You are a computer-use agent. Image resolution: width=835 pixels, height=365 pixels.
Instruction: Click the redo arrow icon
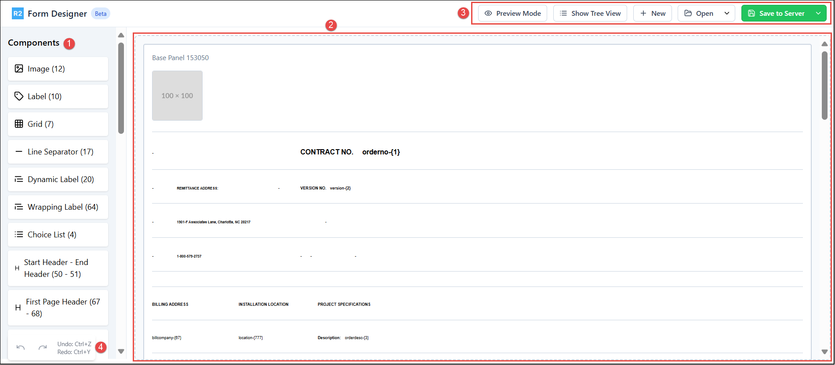click(43, 348)
